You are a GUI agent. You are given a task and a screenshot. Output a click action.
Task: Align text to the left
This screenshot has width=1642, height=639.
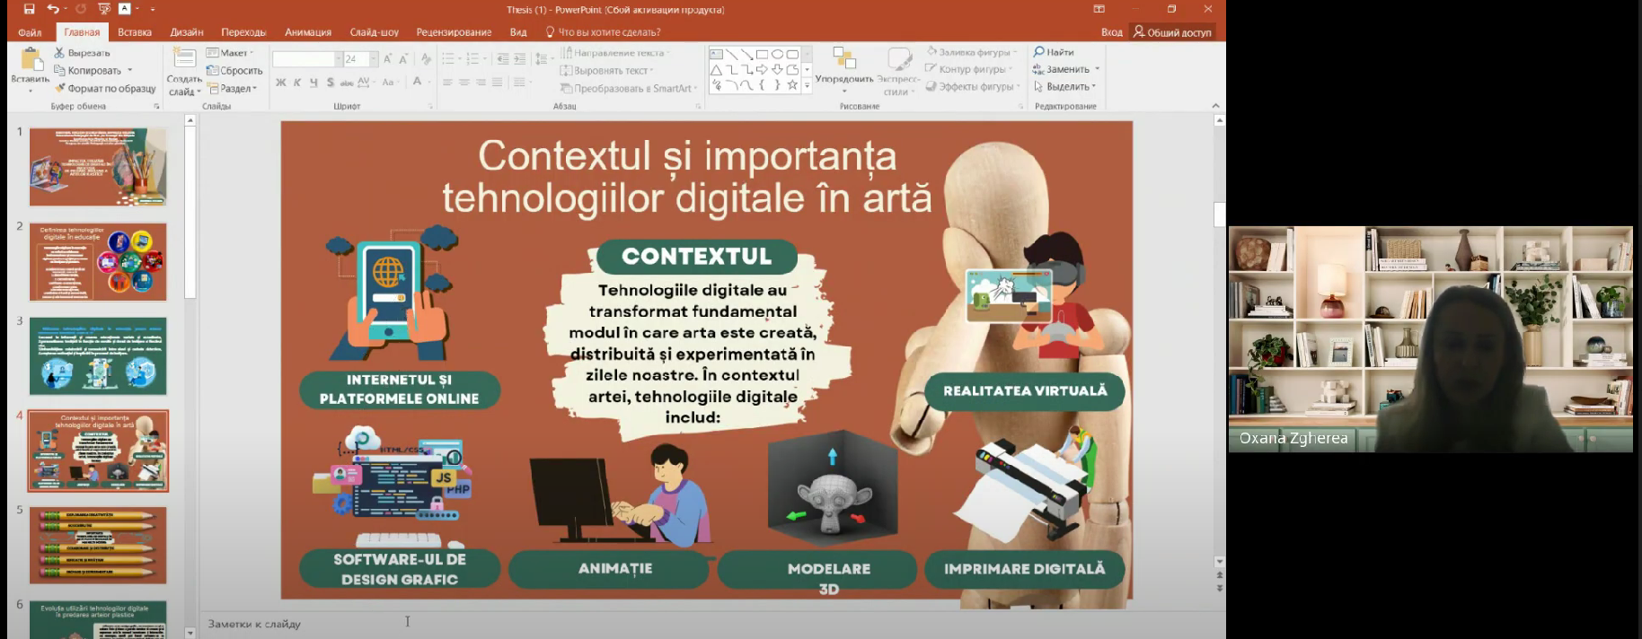point(447,83)
